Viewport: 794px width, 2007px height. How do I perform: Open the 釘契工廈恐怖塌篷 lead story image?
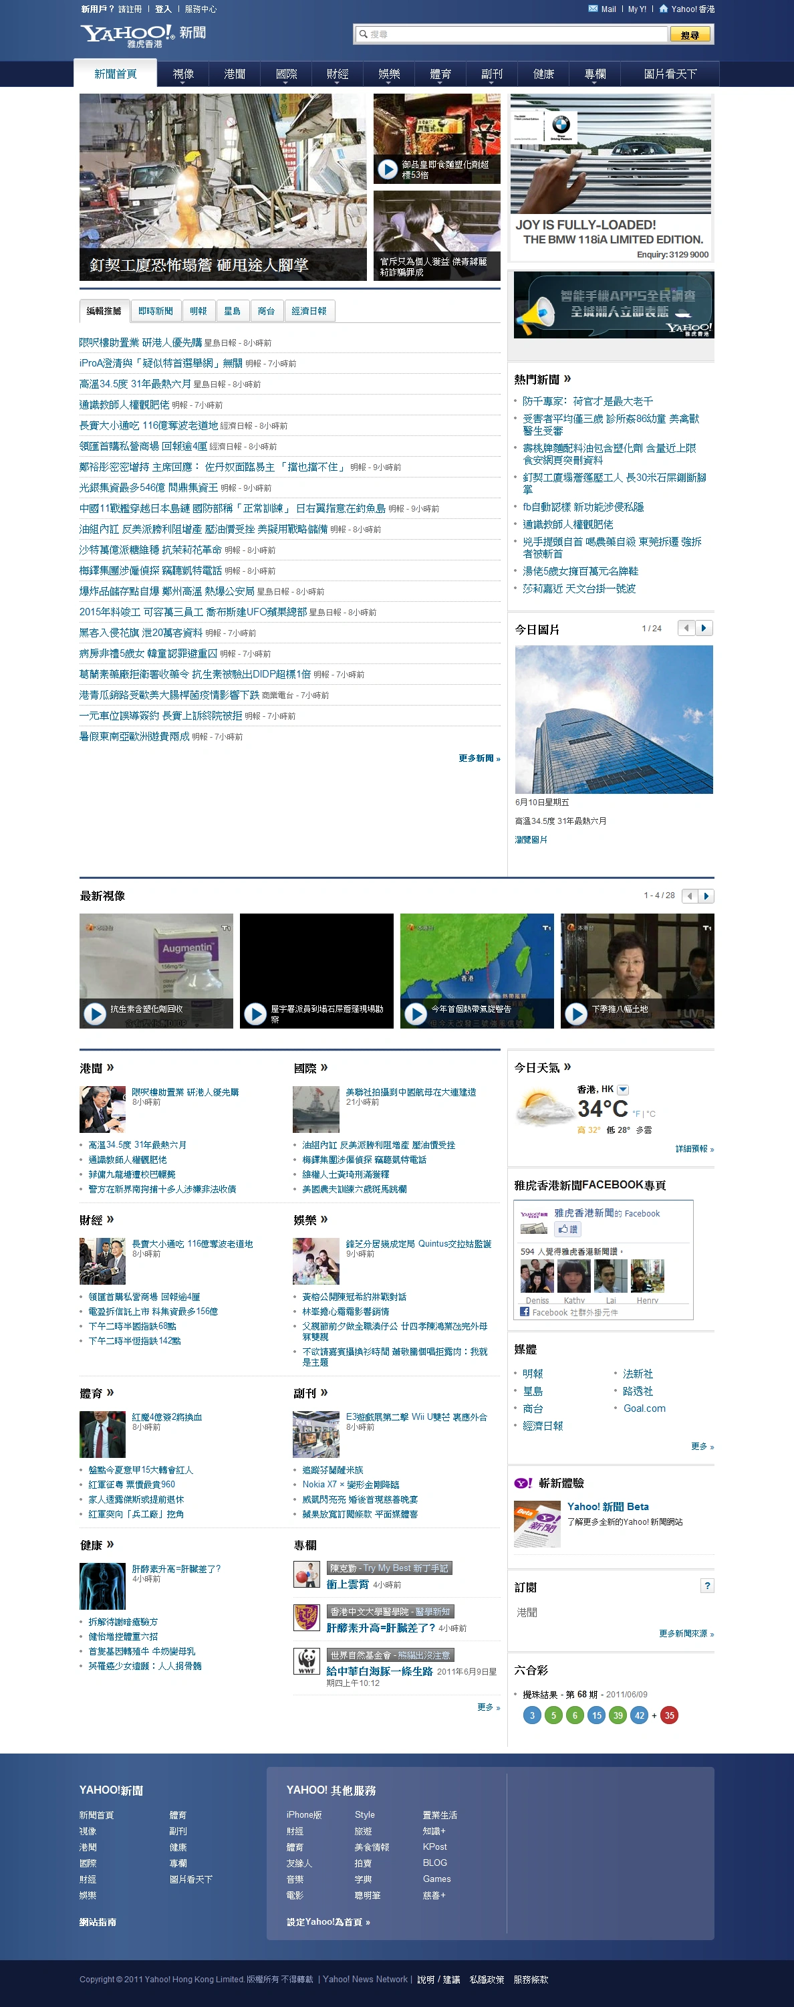[x=223, y=187]
